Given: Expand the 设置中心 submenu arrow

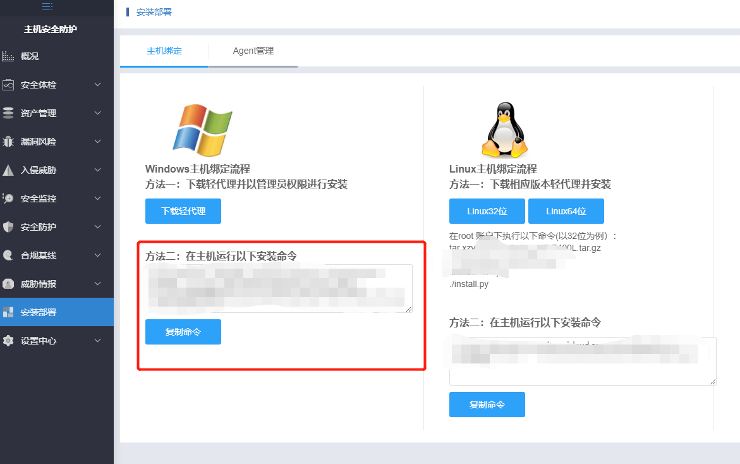Looking at the screenshot, I should click(98, 340).
